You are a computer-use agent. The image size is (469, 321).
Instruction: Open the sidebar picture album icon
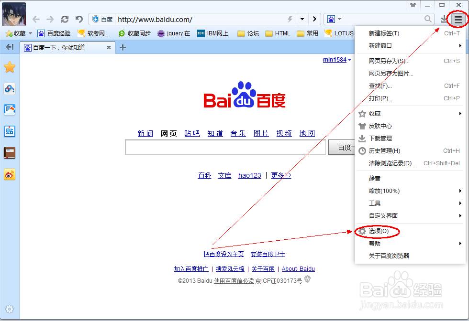10,110
